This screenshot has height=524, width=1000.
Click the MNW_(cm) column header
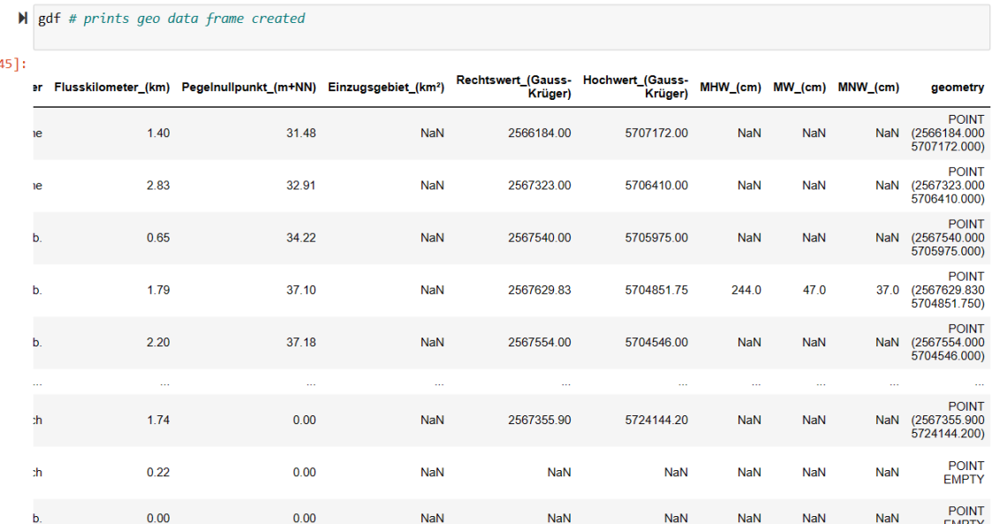[x=868, y=87]
